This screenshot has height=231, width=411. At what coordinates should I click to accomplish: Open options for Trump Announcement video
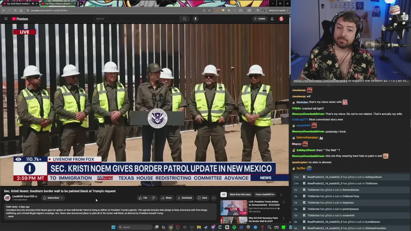click(x=284, y=202)
